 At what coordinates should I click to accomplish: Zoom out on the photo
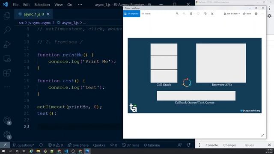184,14
